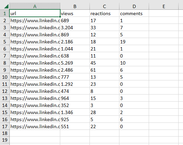Click the 'url' header cell

click(x=35, y=13)
